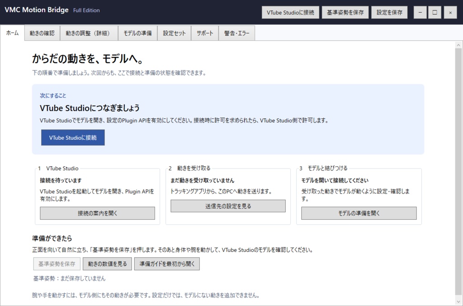Image resolution: width=463 pixels, height=306 pixels.
Task: Click モデルの準備を開く button
Action: click(x=359, y=213)
